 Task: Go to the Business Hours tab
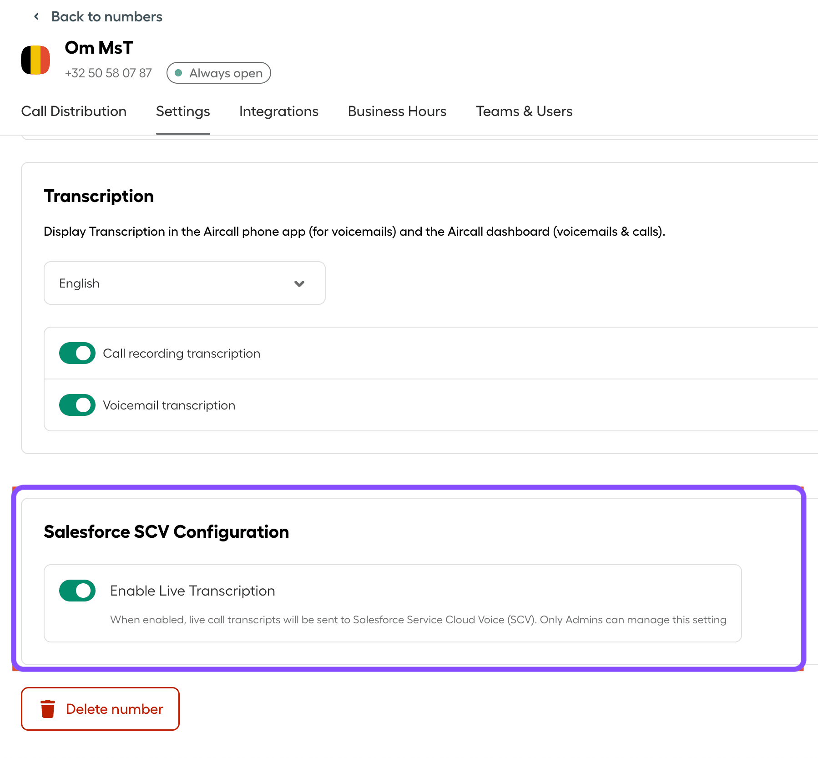pos(397,111)
